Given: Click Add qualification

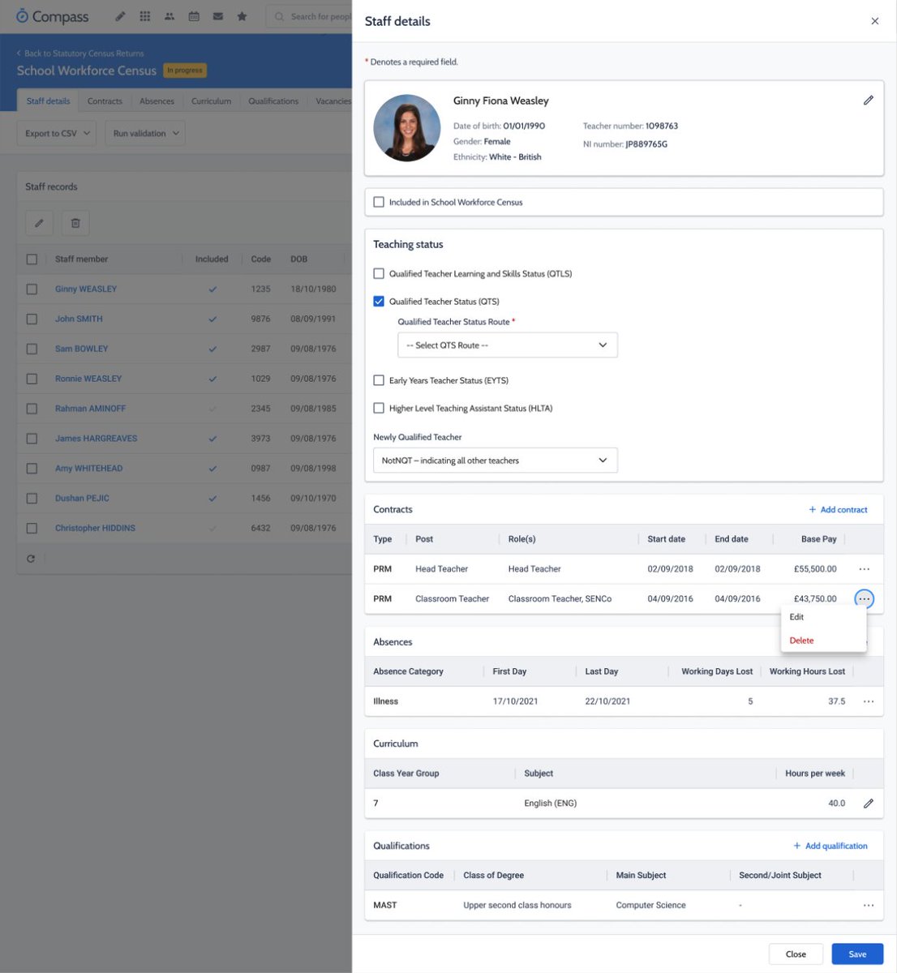Looking at the screenshot, I should click(830, 845).
